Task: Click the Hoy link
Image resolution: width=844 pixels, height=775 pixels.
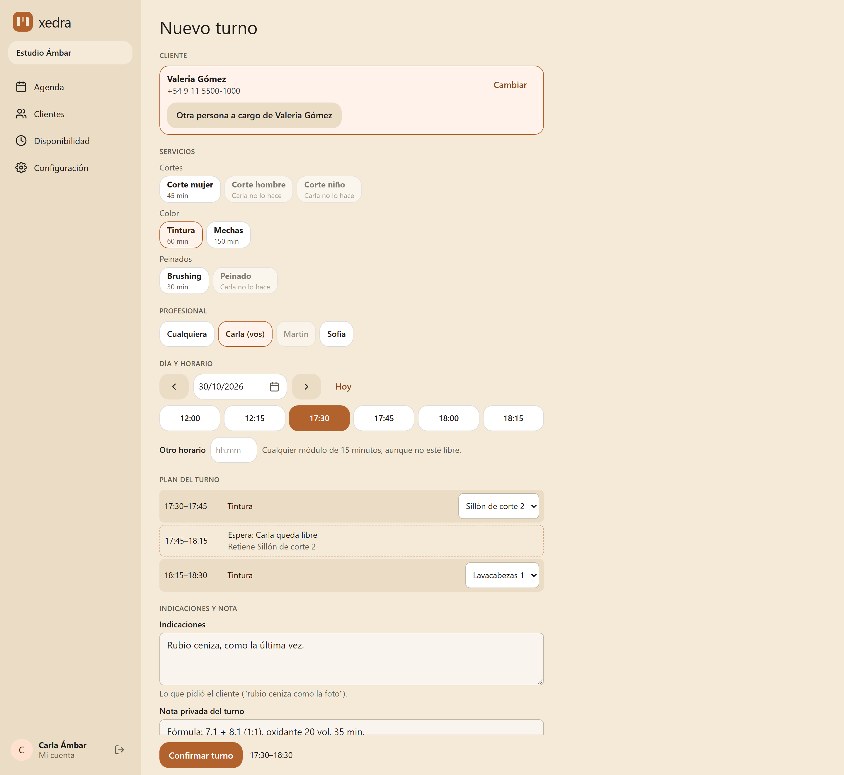Action: click(x=343, y=387)
